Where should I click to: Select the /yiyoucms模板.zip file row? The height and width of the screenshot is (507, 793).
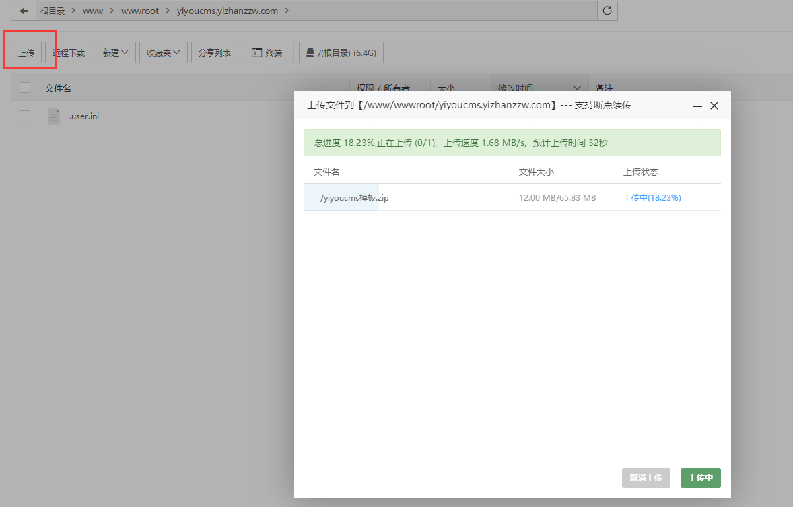[355, 197]
